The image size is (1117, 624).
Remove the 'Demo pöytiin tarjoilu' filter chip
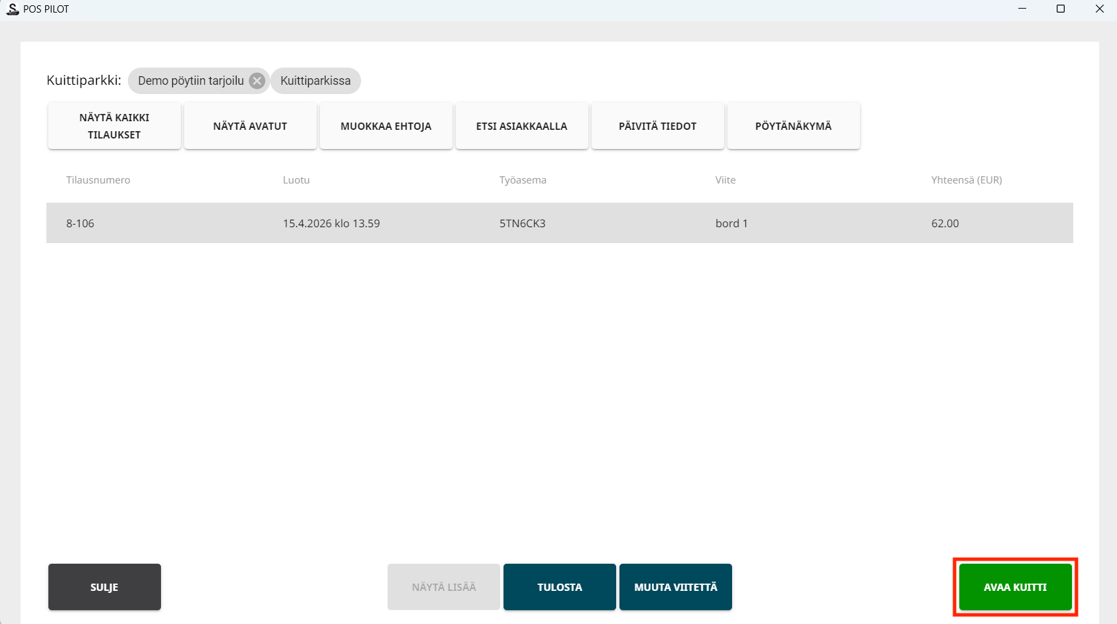pos(257,81)
